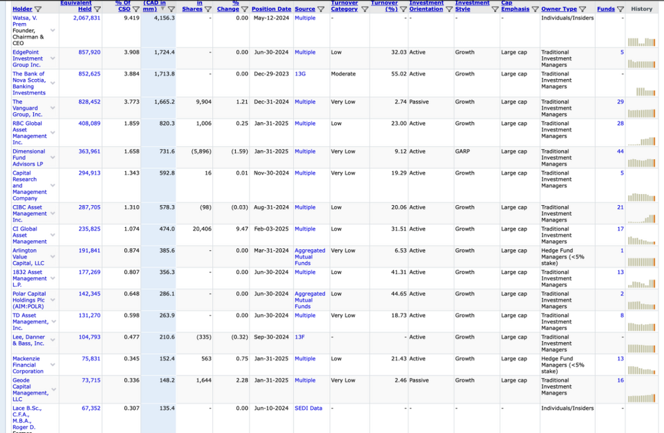View the history chart for Watsa, V. Prem
Screen dimensions: 664x433
641,42
